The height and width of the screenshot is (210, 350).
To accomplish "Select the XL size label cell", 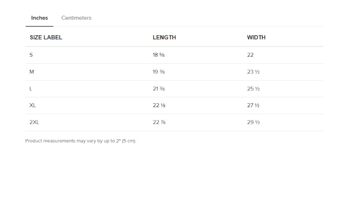I will [x=33, y=105].
